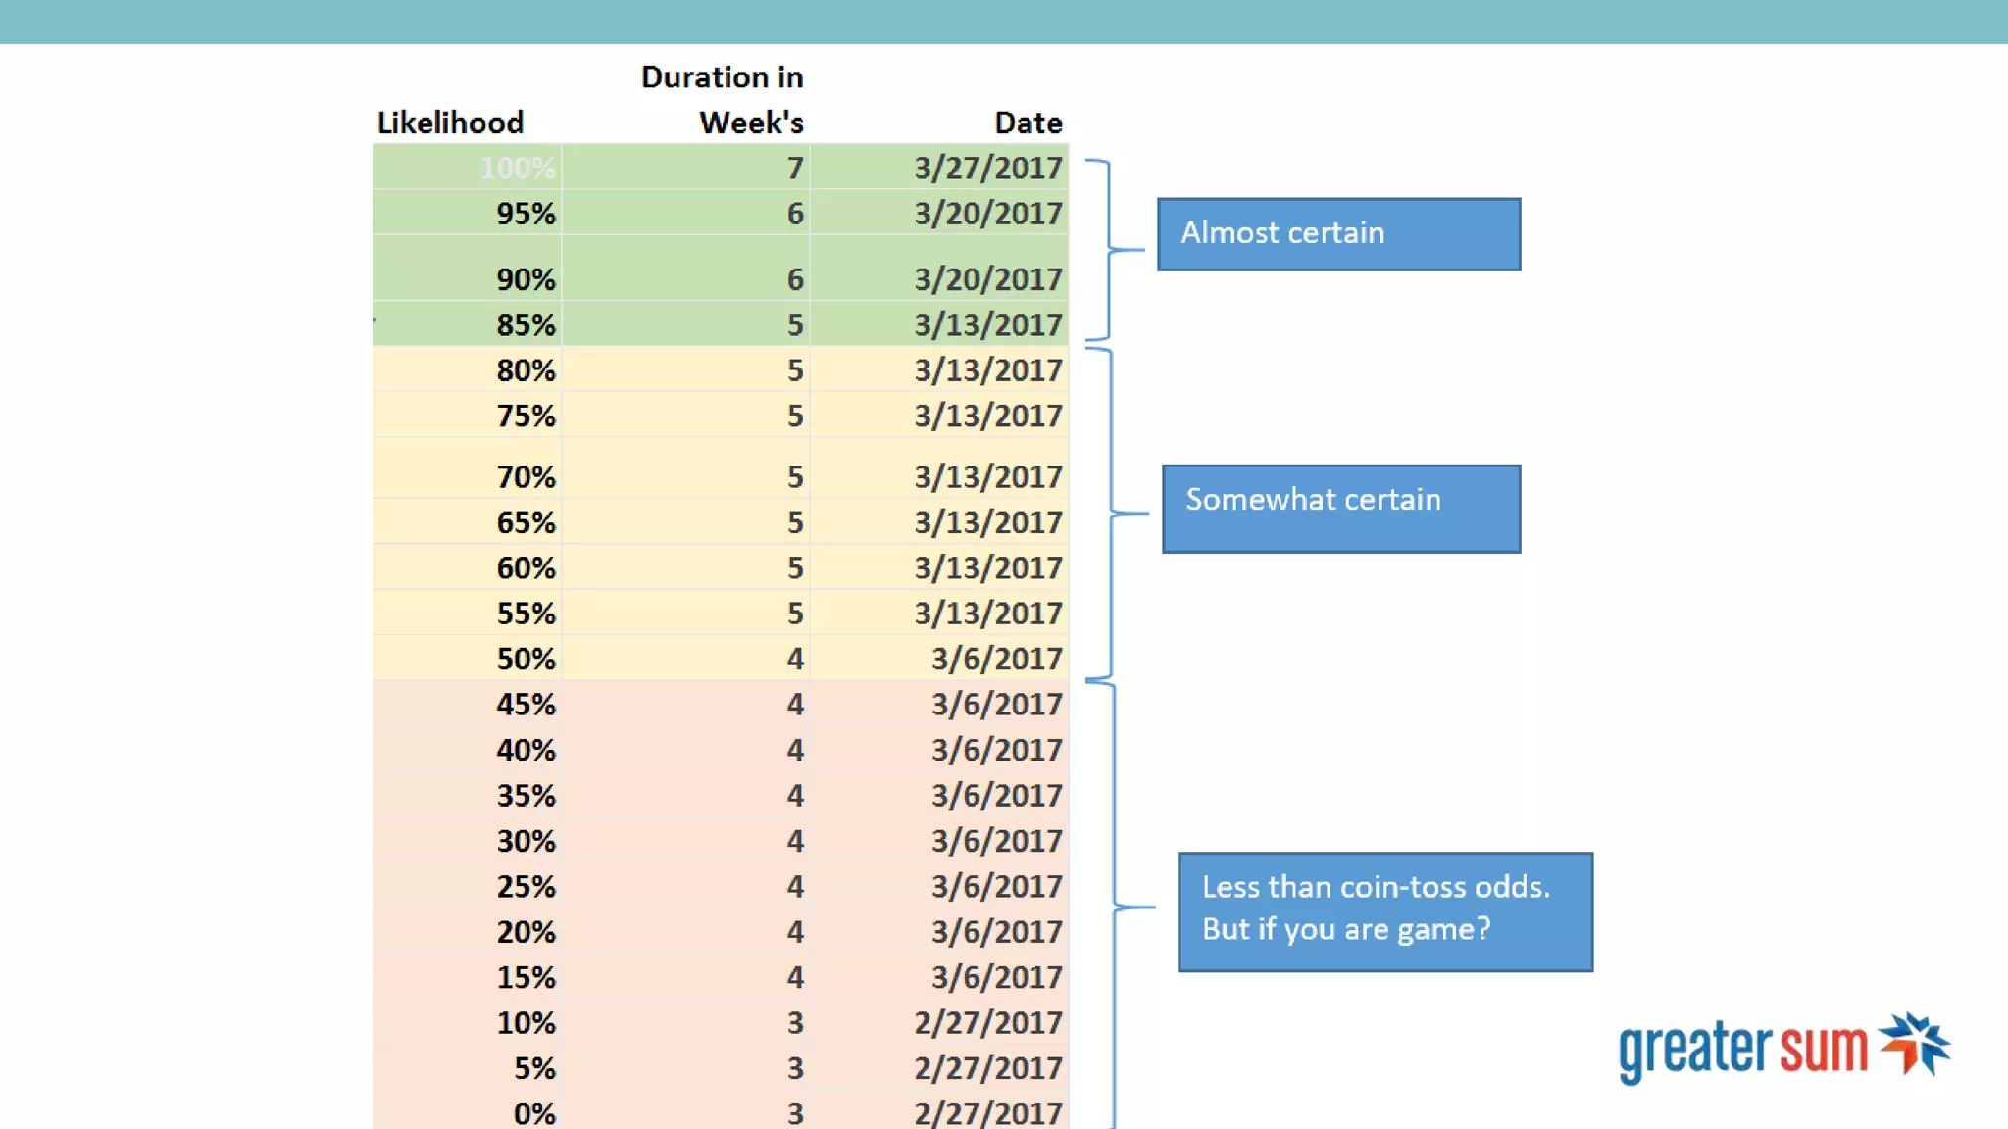The height and width of the screenshot is (1129, 2008).
Task: Select the 85% likelihood cell
Action: click(x=526, y=324)
